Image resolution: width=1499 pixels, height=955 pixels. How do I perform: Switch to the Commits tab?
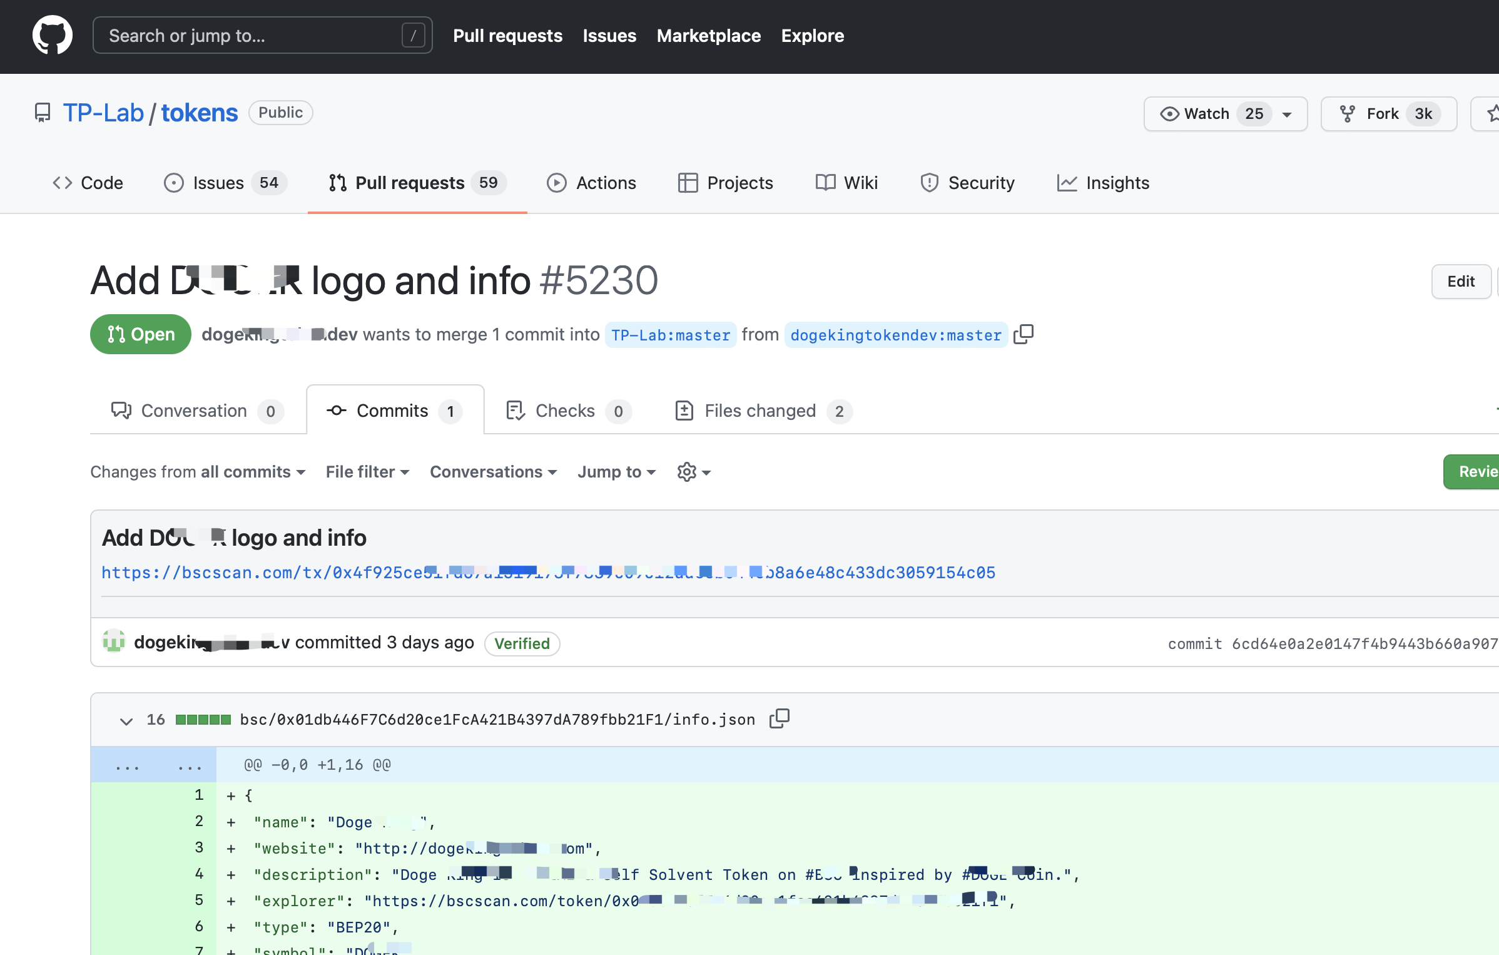click(395, 411)
